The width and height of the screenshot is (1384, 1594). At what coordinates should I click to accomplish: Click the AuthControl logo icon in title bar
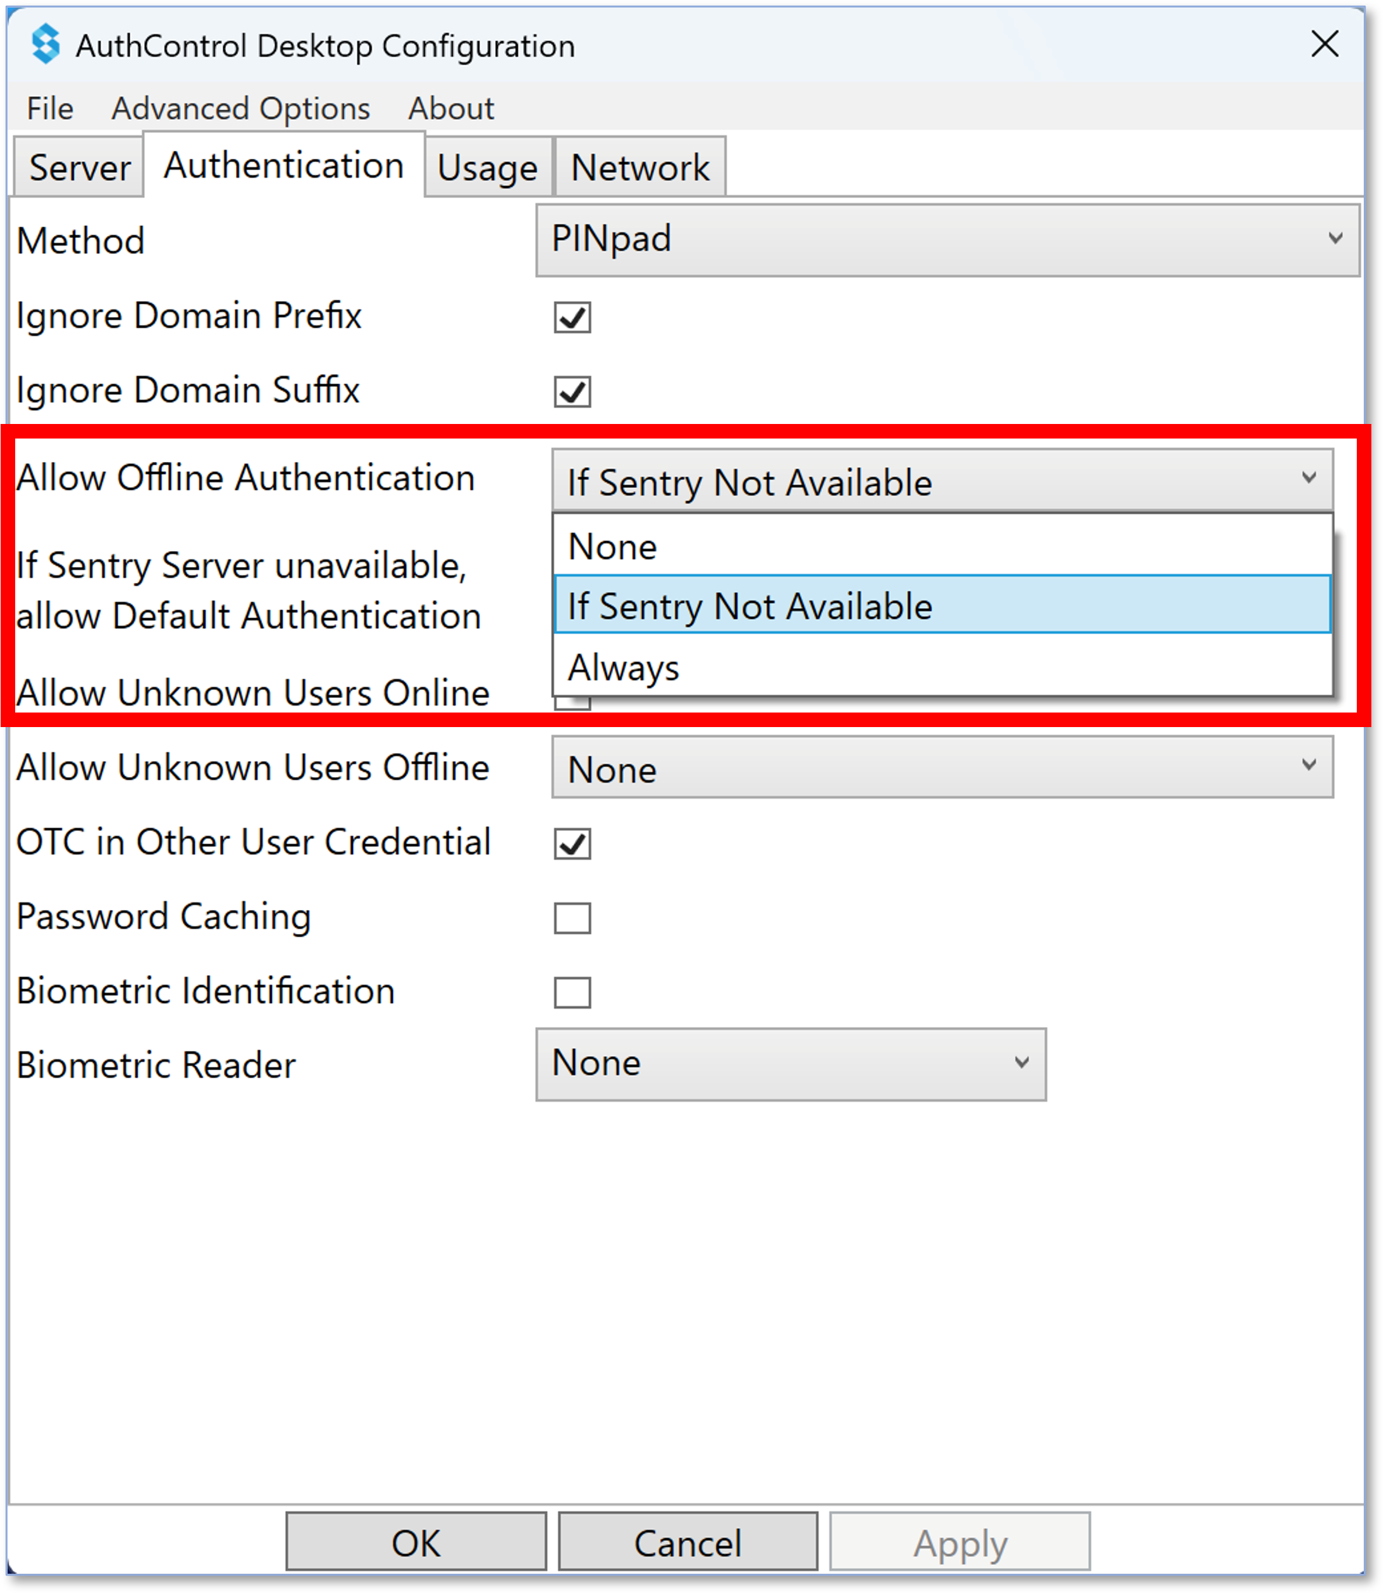click(45, 44)
